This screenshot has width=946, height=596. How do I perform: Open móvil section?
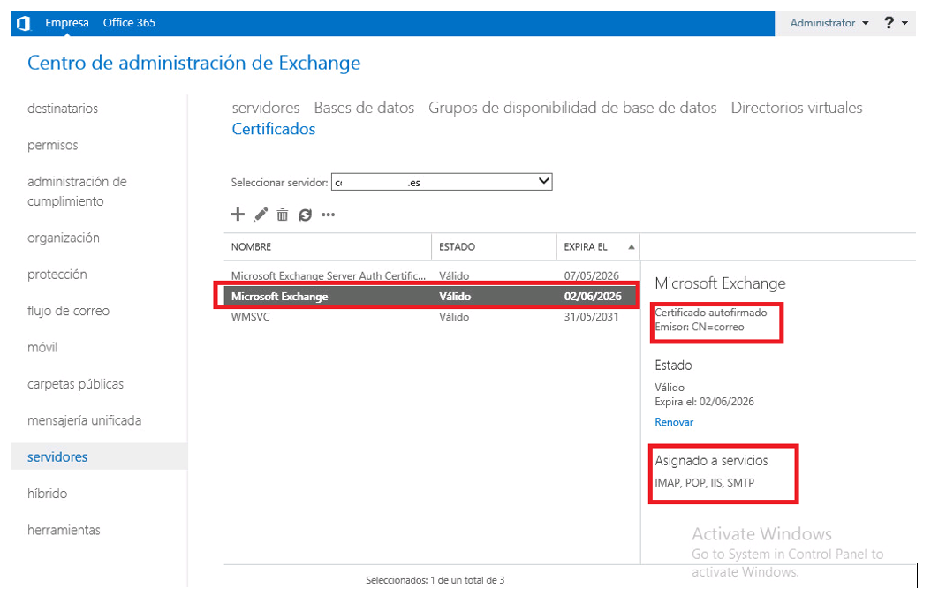(42, 348)
